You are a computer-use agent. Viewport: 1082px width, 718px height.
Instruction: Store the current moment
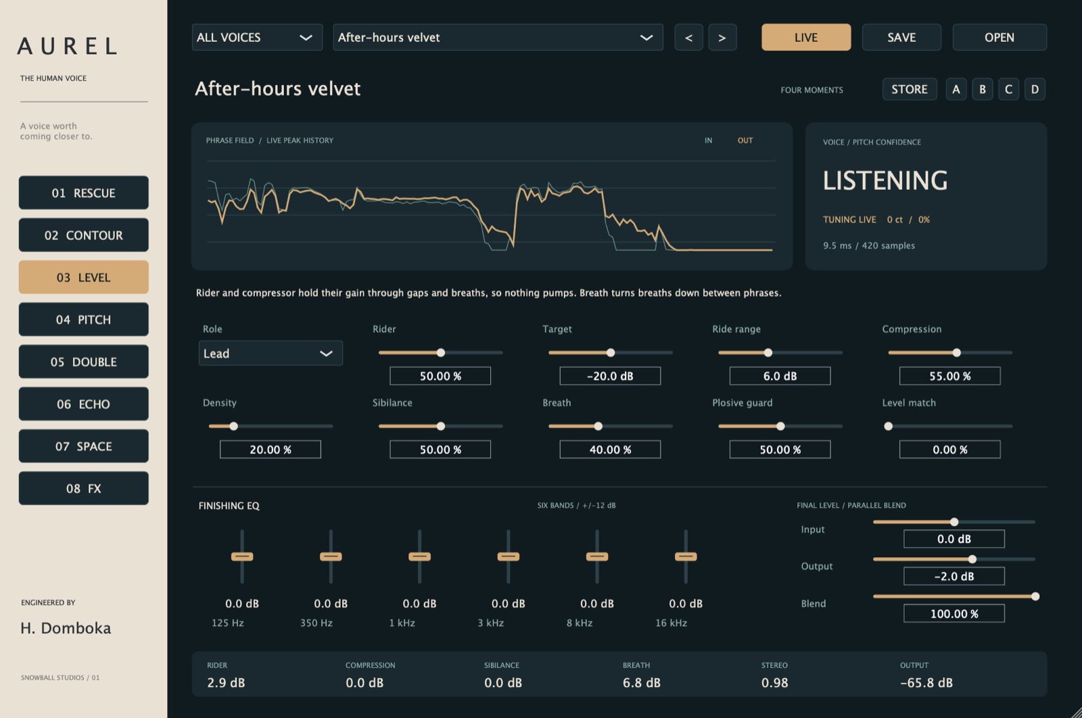[x=910, y=89]
